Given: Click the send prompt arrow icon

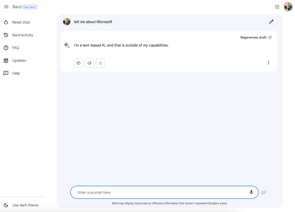Looking at the screenshot, I should (264, 192).
